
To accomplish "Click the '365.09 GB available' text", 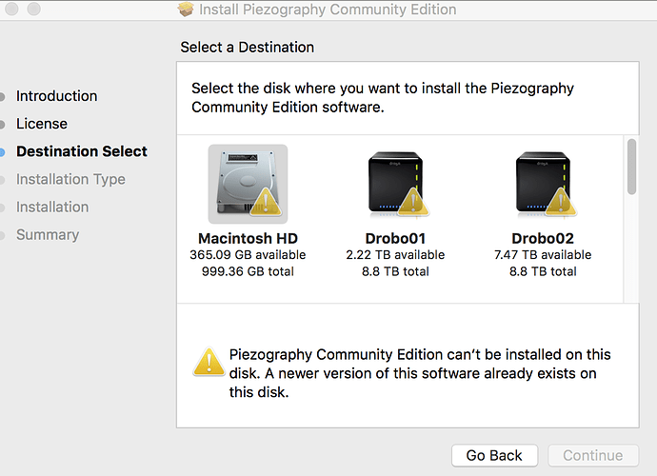I will (248, 255).
